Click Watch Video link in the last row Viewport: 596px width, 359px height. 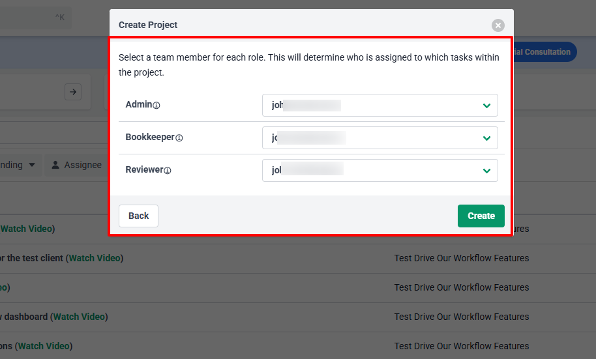[x=44, y=346]
